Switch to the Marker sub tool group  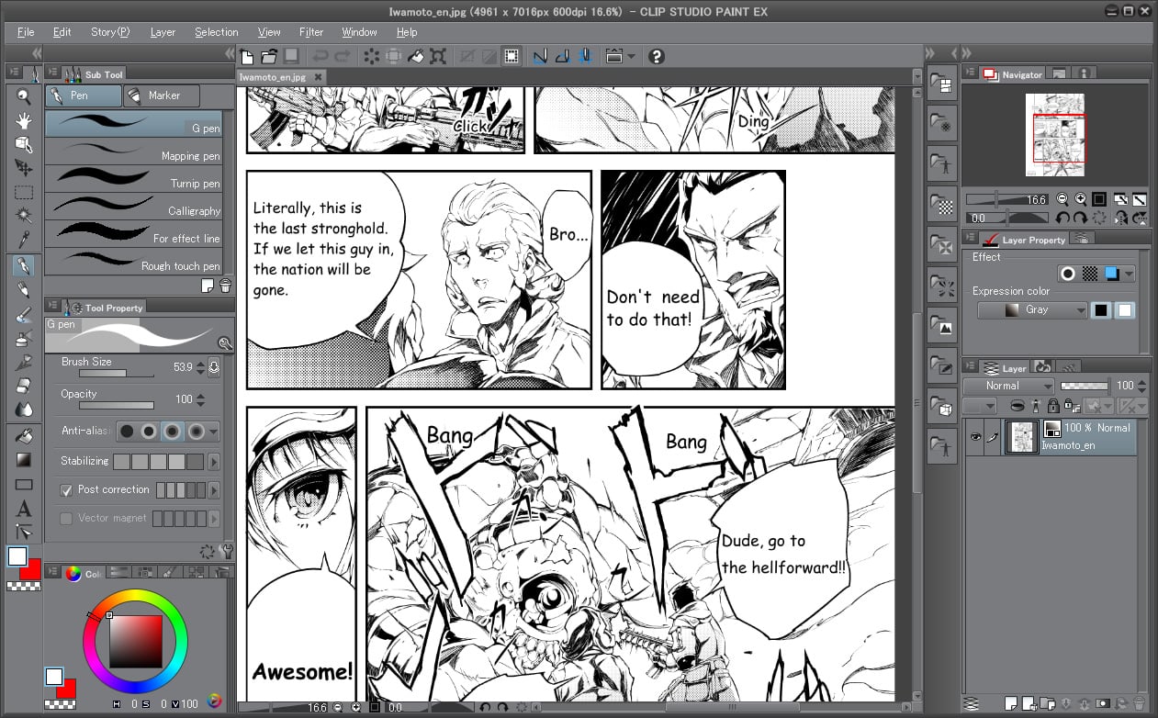coord(163,95)
